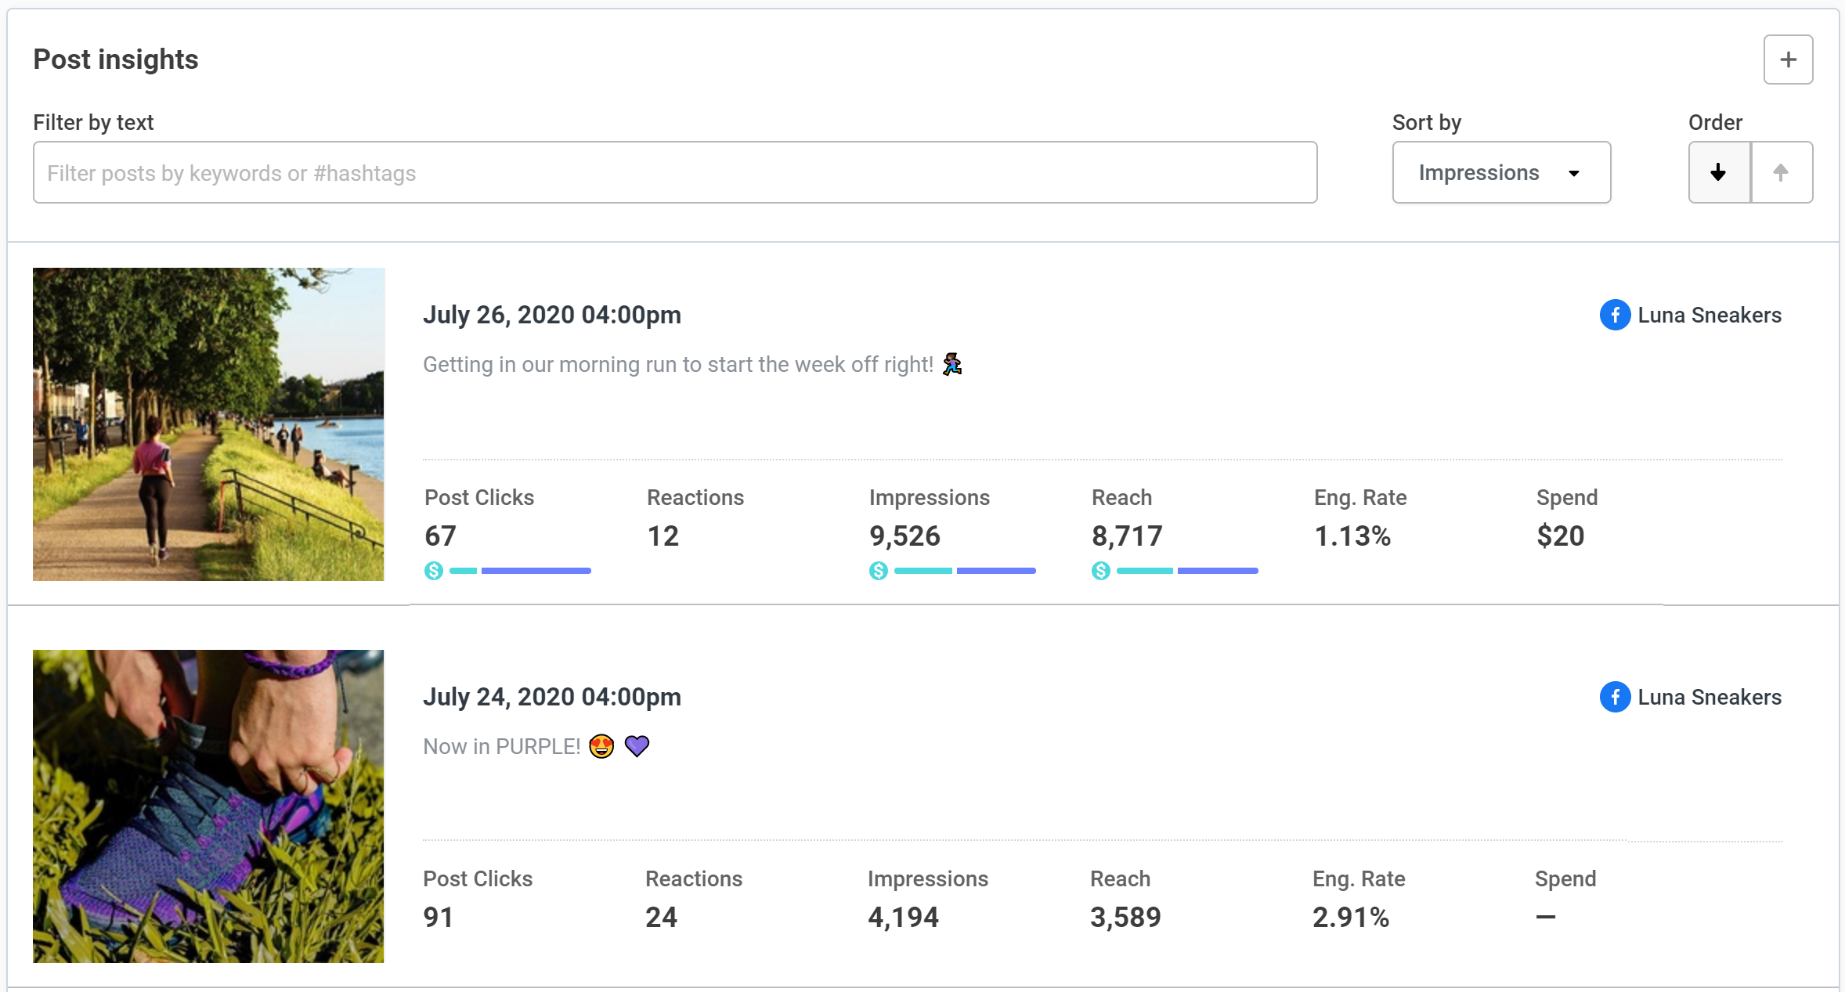Select the July 24, 2020 04:00pm heading

[552, 697]
